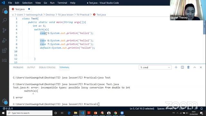Click 'TIJ Practical' breadcrumb segment

coord(83,15)
